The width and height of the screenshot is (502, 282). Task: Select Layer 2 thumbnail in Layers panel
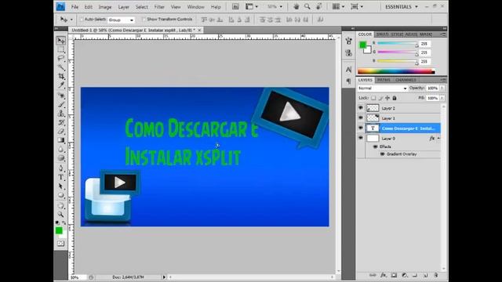click(x=373, y=108)
